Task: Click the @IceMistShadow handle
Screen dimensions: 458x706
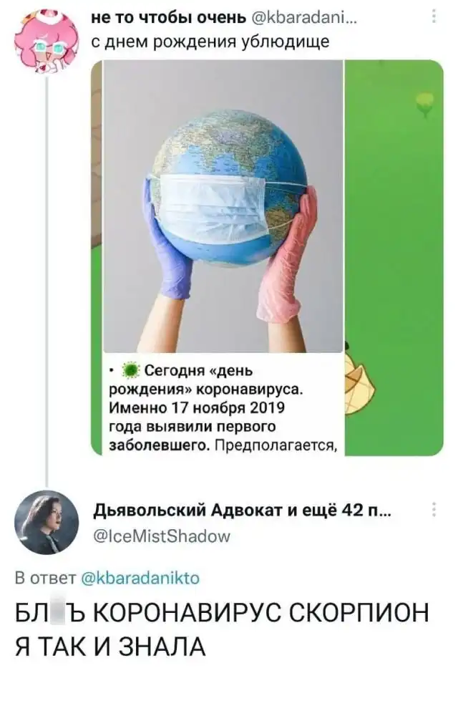Action: point(162,536)
